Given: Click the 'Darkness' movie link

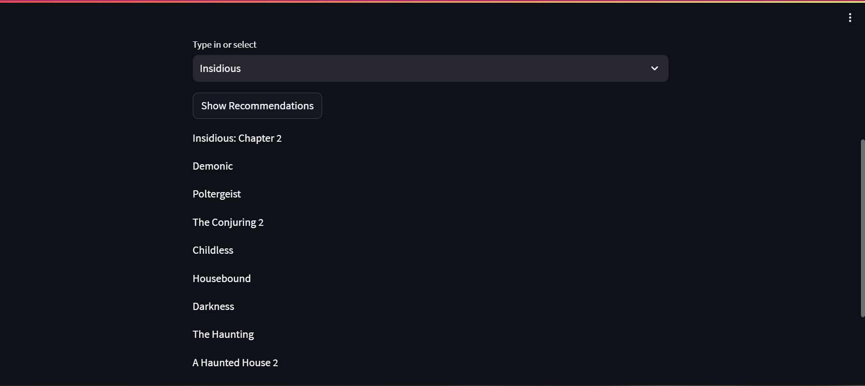Looking at the screenshot, I should pyautogui.click(x=213, y=306).
